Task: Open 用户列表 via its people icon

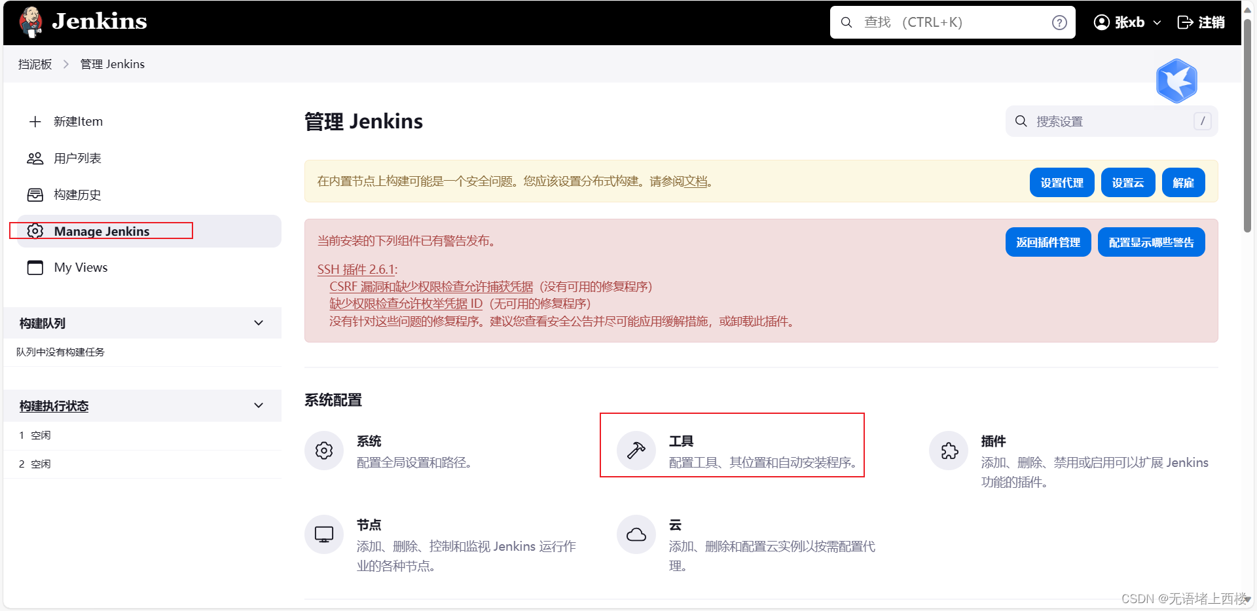Action: point(34,158)
